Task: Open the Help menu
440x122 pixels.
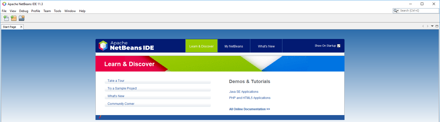Action: coord(82,11)
